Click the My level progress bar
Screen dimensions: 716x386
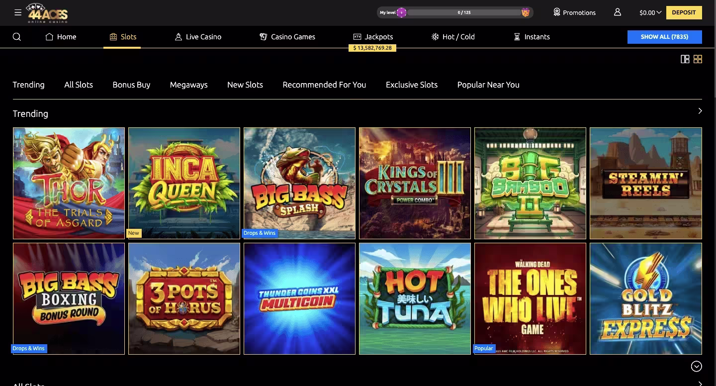[464, 12]
